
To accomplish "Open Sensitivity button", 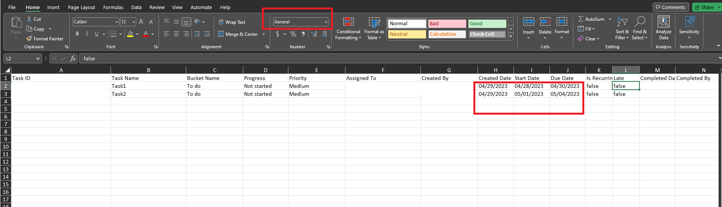I will 689,27.
